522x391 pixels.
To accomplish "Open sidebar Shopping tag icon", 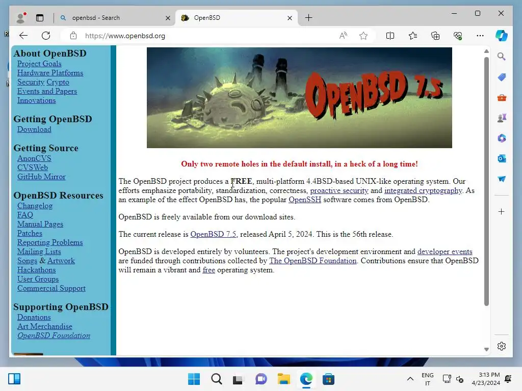I will pyautogui.click(x=502, y=77).
